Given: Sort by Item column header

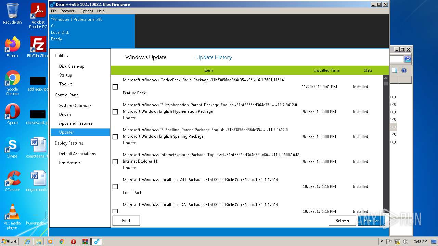Looking at the screenshot, I should 208,70.
